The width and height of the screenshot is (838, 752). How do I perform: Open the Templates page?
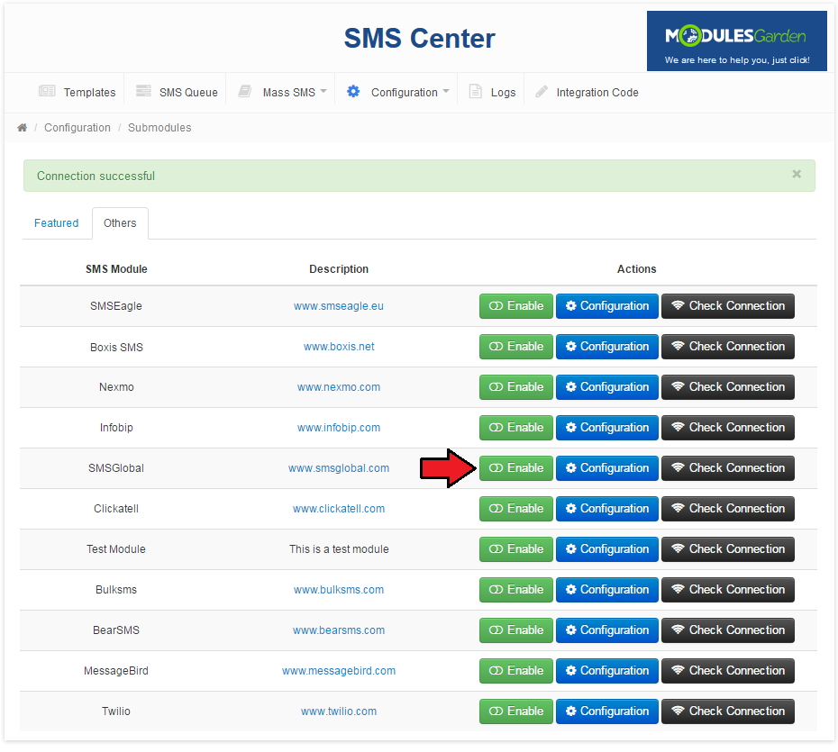(x=89, y=93)
